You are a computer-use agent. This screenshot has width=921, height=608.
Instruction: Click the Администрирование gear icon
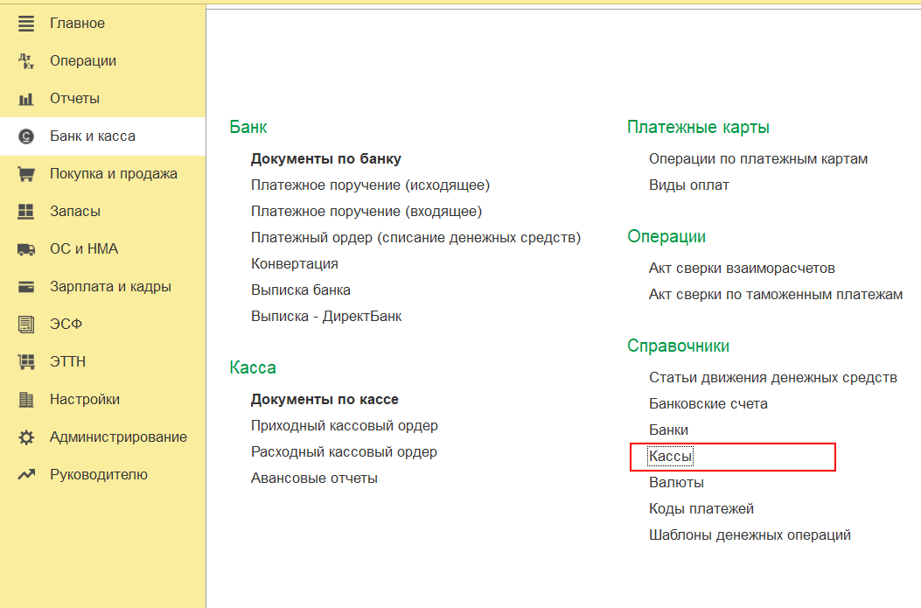click(x=26, y=437)
